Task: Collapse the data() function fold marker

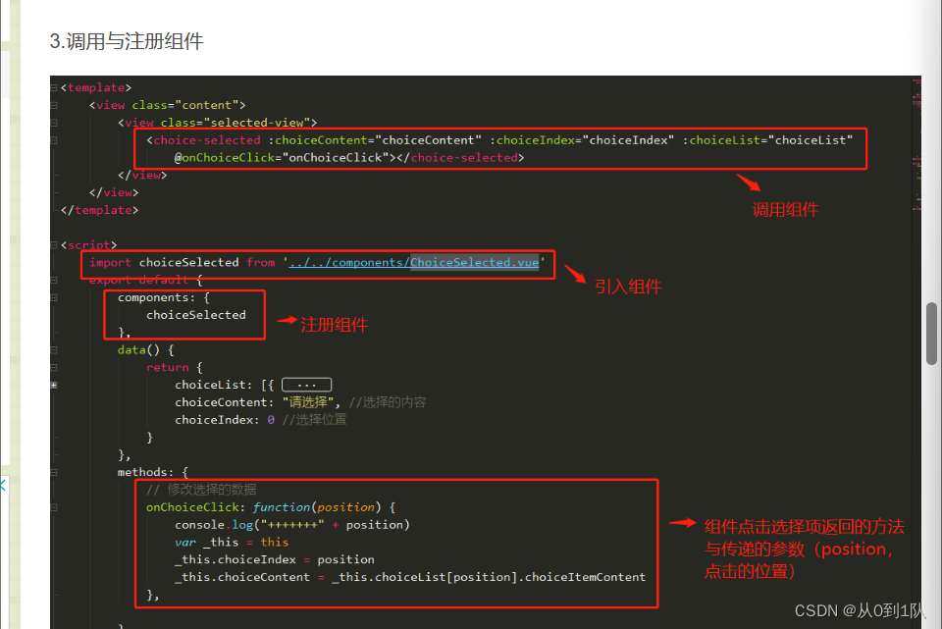Action: point(54,349)
